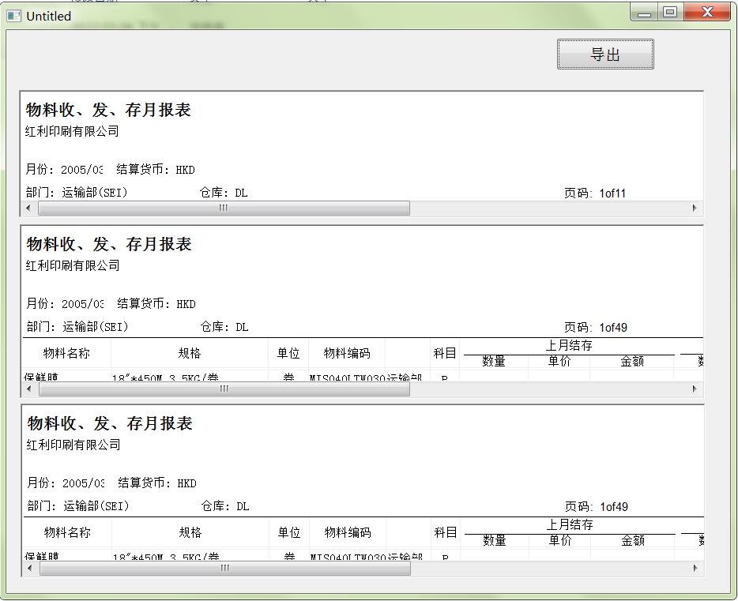
Task: Click 仓库: DL text in third panel
Action: (x=225, y=506)
